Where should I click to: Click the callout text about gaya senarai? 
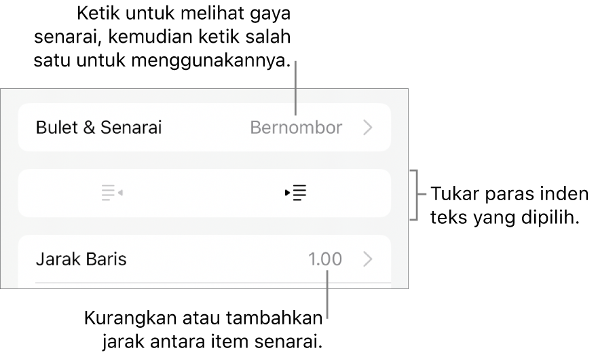tap(162, 37)
